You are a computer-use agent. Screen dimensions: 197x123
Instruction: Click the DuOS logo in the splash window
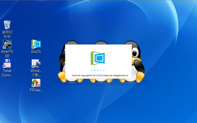[x=98, y=58]
